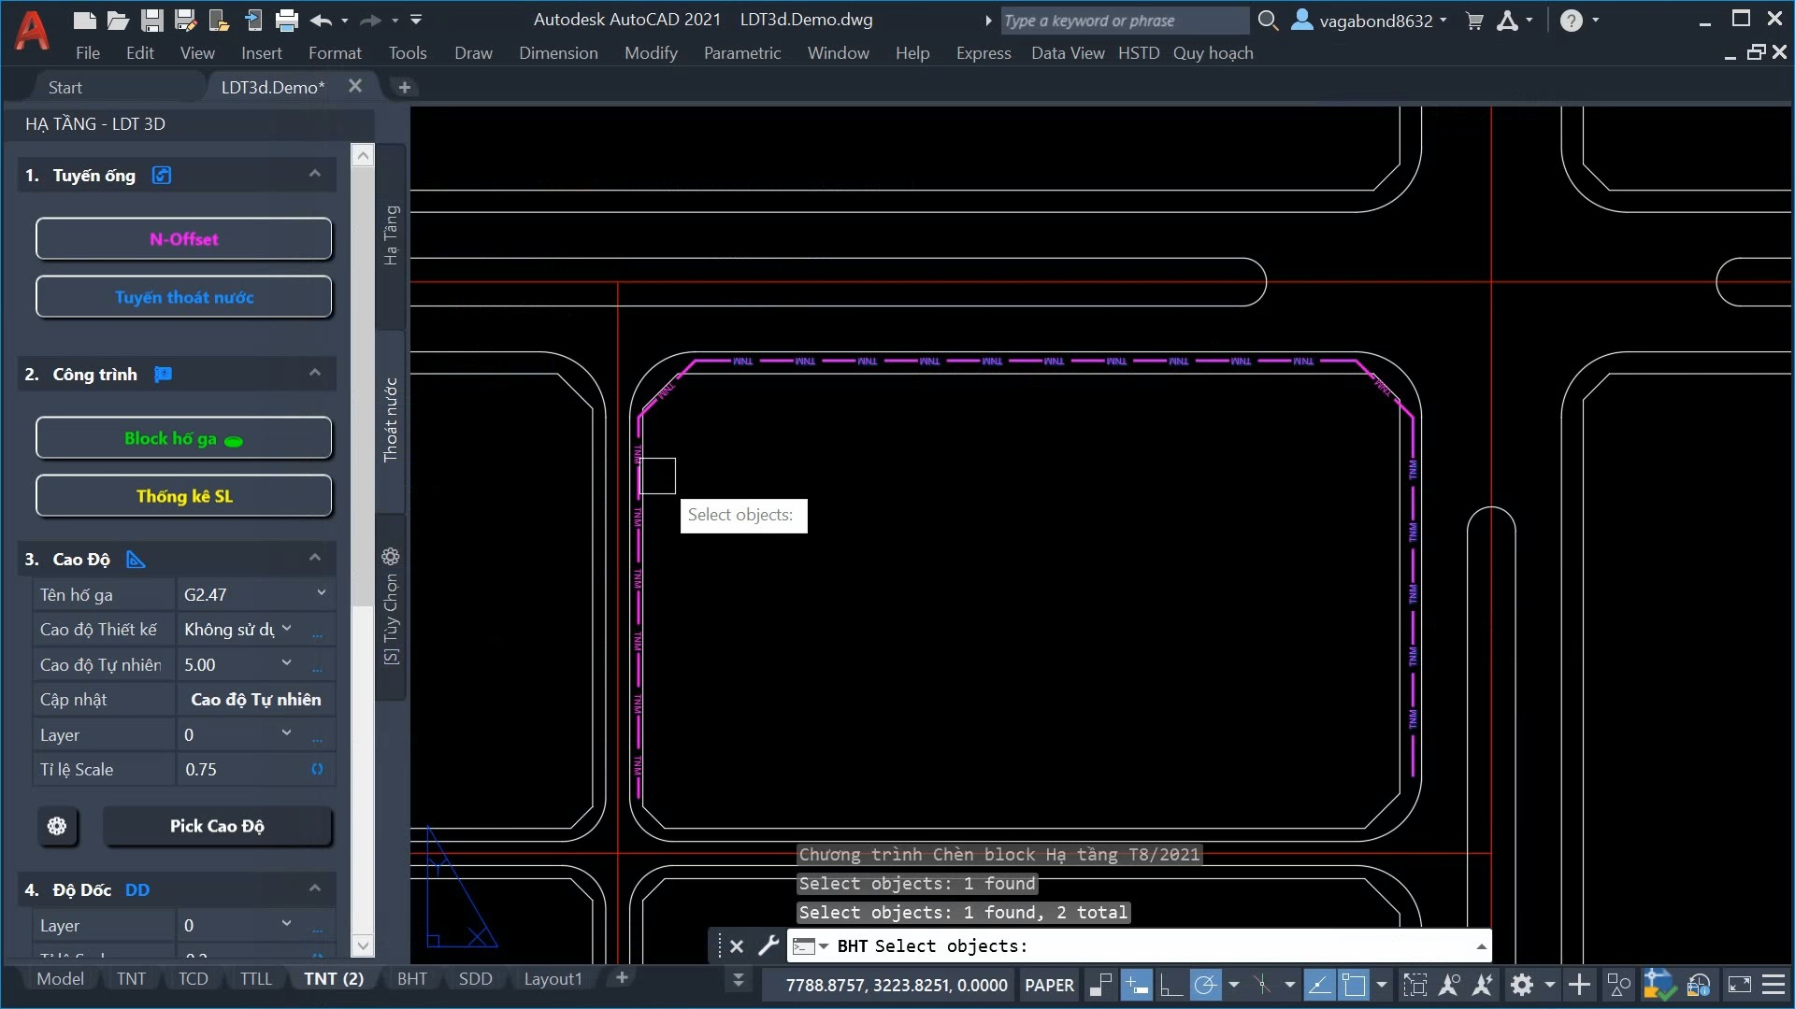The width and height of the screenshot is (1795, 1009).
Task: Open the Cao độ Tự nhiên 5.00 dropdown
Action: [286, 663]
